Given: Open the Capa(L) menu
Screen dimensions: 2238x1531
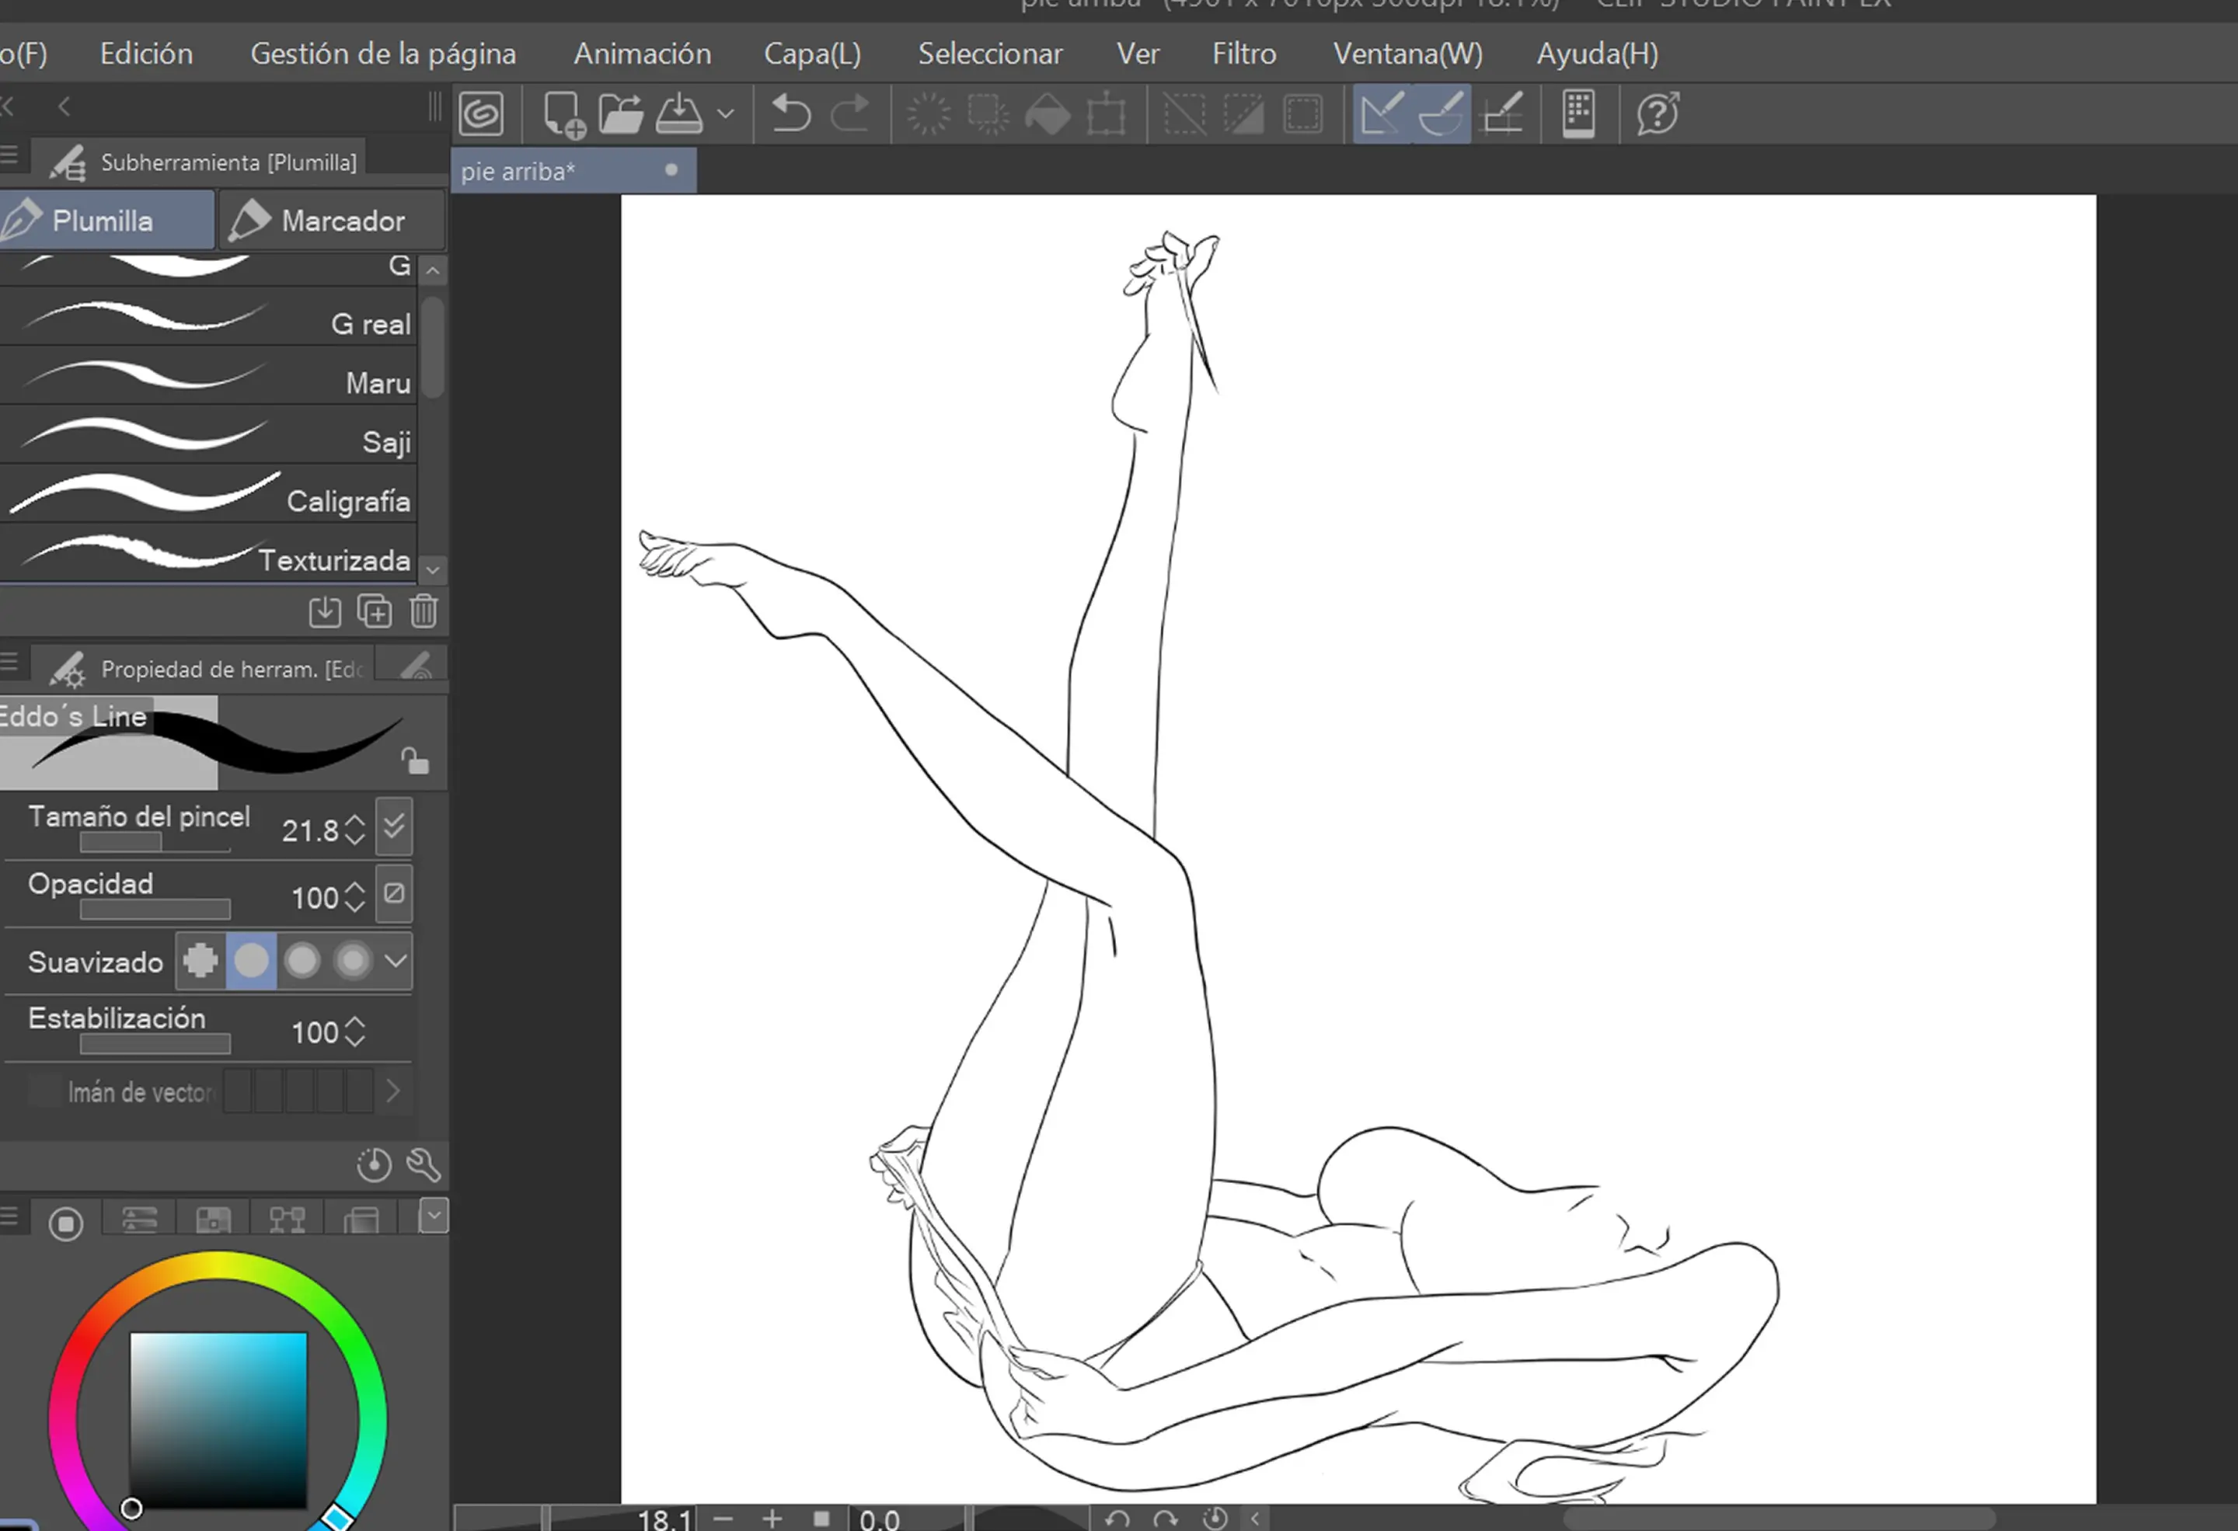Looking at the screenshot, I should pos(813,53).
